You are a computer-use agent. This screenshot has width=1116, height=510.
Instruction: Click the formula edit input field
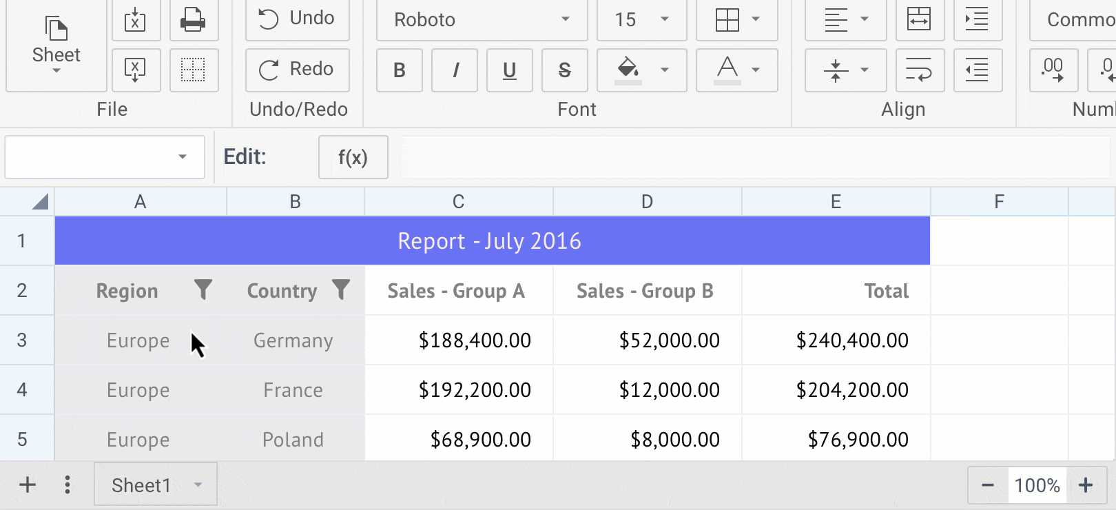(x=754, y=157)
